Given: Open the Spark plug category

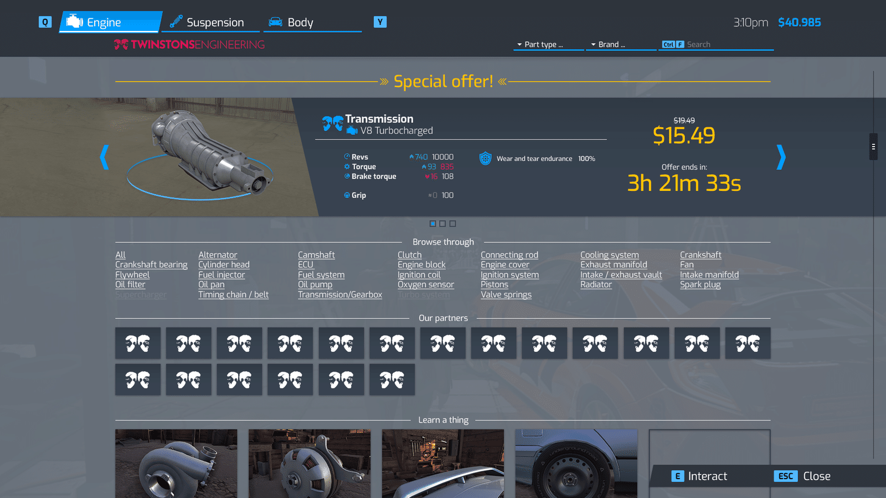Looking at the screenshot, I should pyautogui.click(x=700, y=285).
